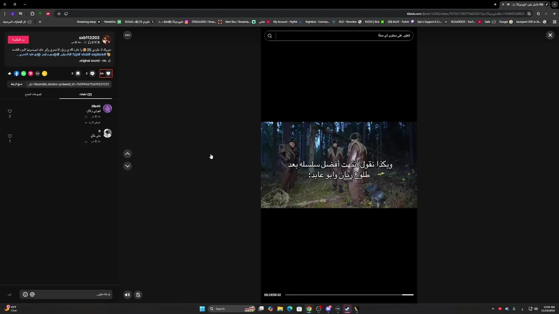The width and height of the screenshot is (559, 314).
Task: Open the sxb112202 profile avatar
Action: point(107,40)
